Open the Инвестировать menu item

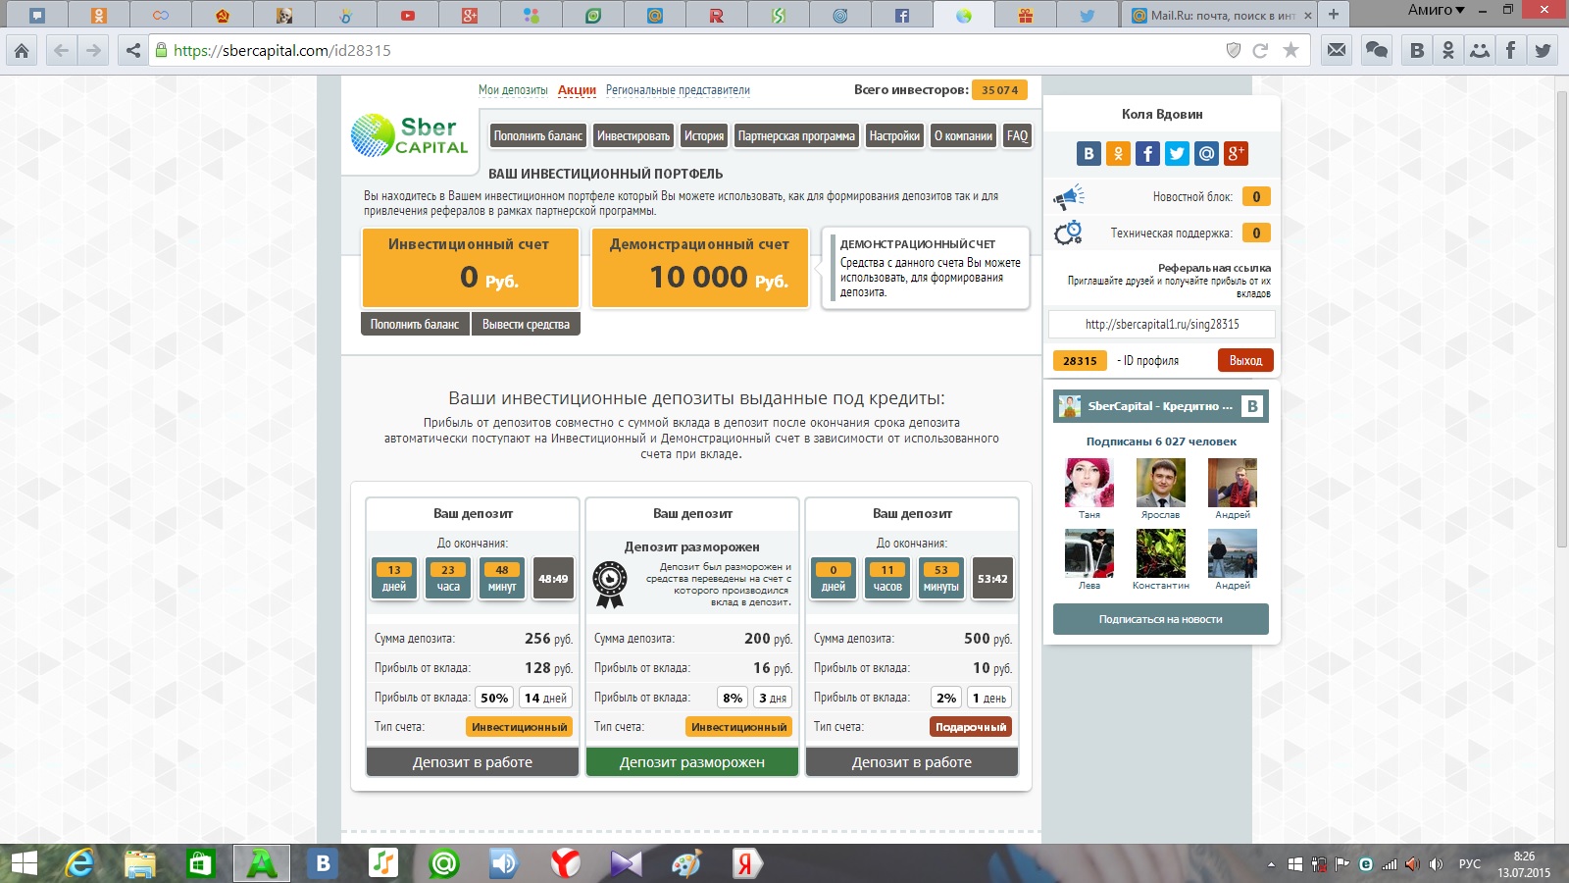(633, 136)
